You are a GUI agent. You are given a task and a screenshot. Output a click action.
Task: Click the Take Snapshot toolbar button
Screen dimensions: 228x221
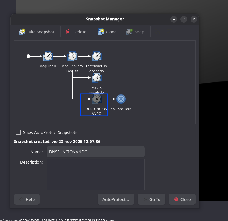[x=37, y=32]
